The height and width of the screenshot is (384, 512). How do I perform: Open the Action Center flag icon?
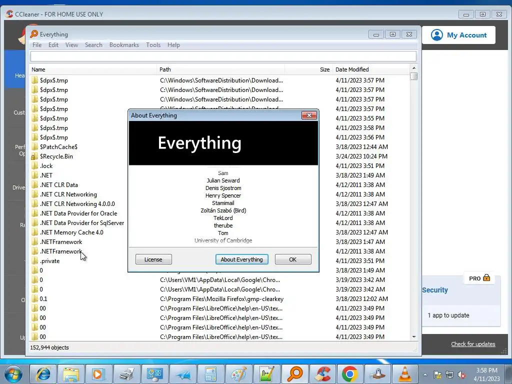[437, 375]
